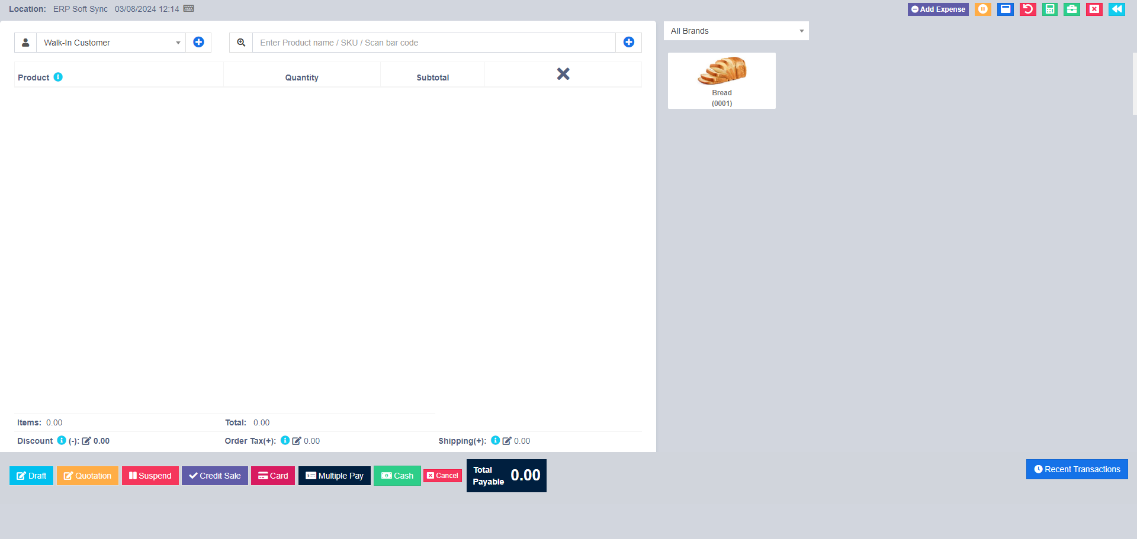Image resolution: width=1137 pixels, height=539 pixels.
Task: Show Shipping info via the blue info icon
Action: [x=496, y=440]
